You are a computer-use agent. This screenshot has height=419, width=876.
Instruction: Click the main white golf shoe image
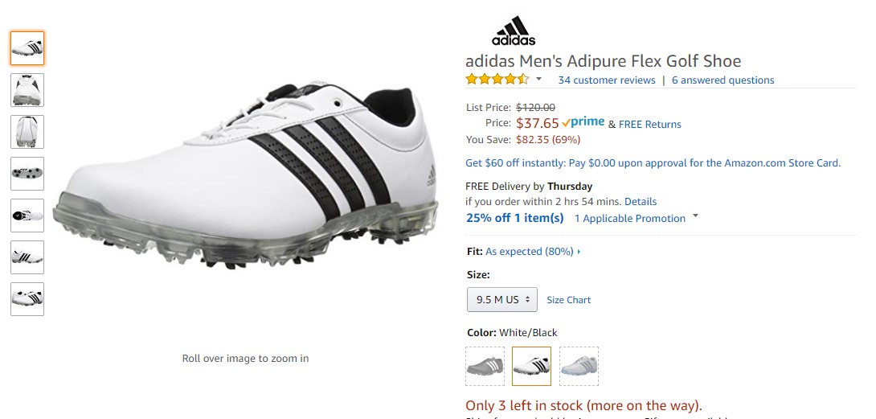[246, 177]
